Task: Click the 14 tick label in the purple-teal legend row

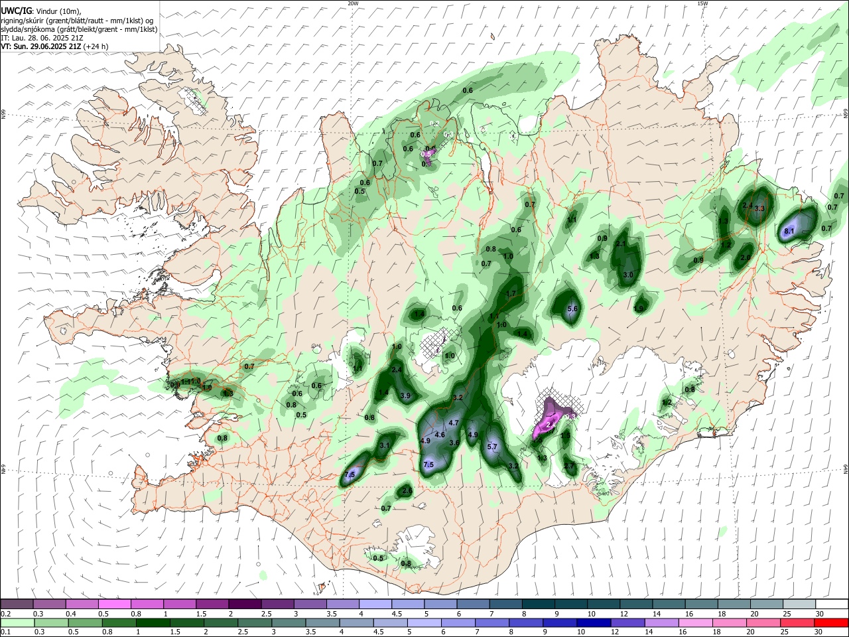Action: 655,614
